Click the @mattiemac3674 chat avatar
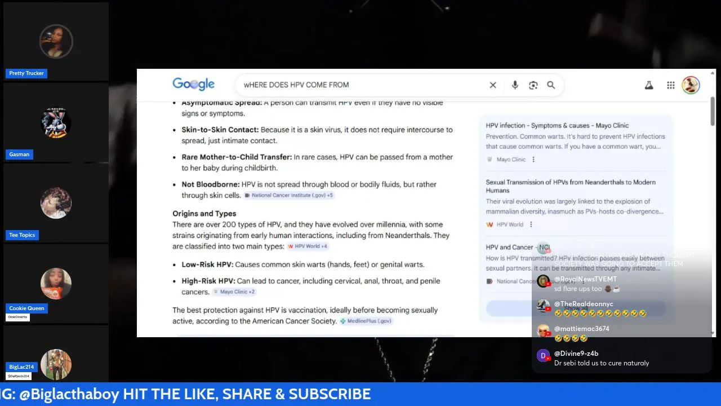 coord(543,331)
